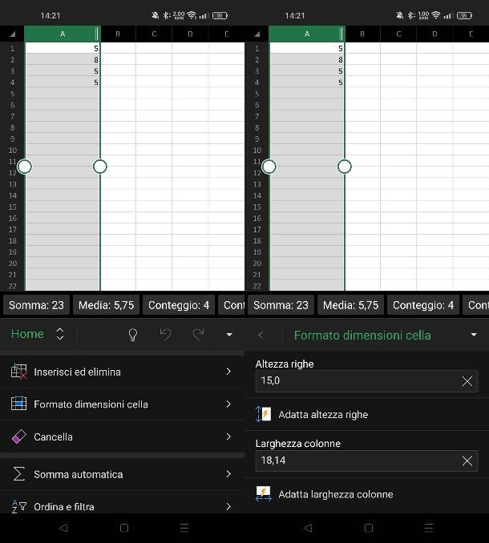Select row 10 header in right sheet
489x543 pixels.
(257, 150)
